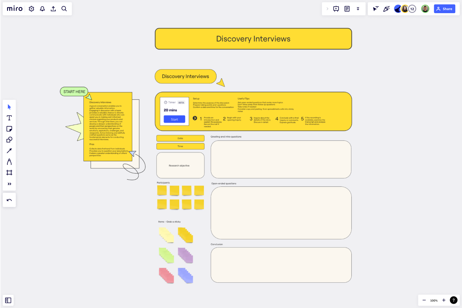This screenshot has height=308, width=462.
Task: Open the notifications bell
Action: [x=42, y=9]
